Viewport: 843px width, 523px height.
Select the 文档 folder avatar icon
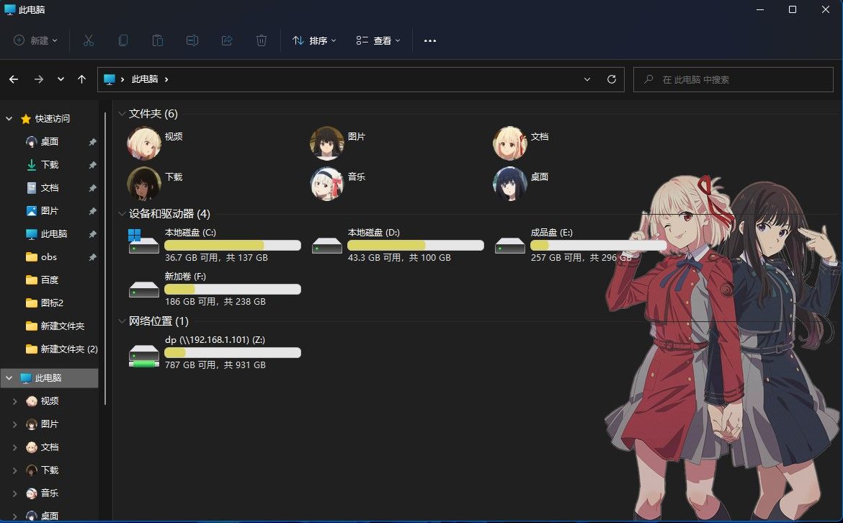coord(509,143)
